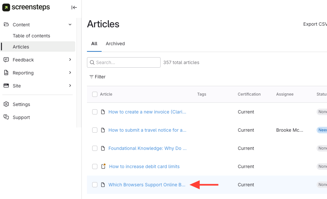Click the Filter lines icon
The height and width of the screenshot is (199, 327).
92,77
